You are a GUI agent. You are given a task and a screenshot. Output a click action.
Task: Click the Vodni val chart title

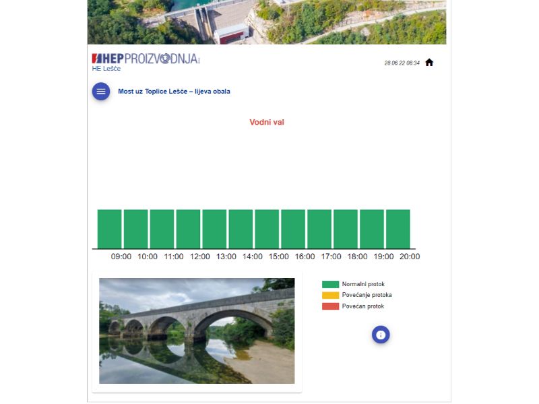pyautogui.click(x=267, y=122)
